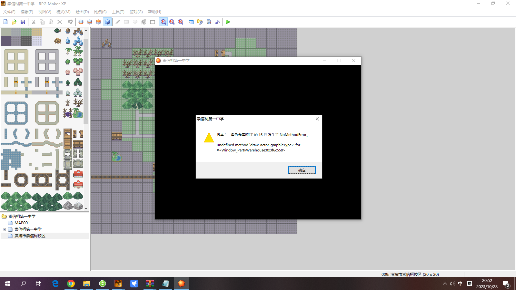Select the root 崇信柯第一中学 project folder
516x290 pixels.
pyautogui.click(x=22, y=217)
